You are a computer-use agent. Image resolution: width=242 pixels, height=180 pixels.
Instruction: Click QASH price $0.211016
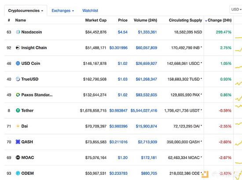coord(118,142)
